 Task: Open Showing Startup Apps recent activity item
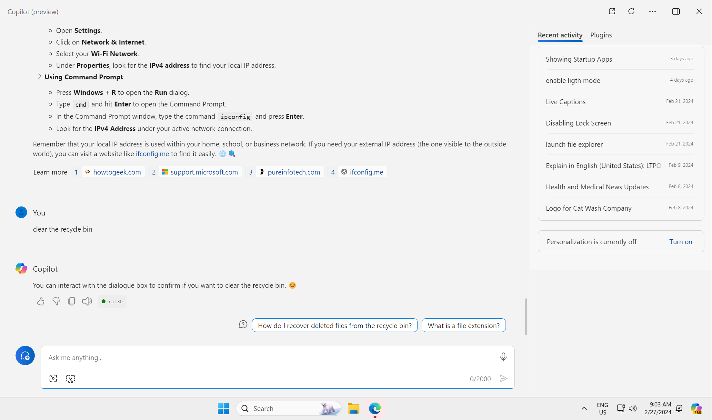click(578, 59)
